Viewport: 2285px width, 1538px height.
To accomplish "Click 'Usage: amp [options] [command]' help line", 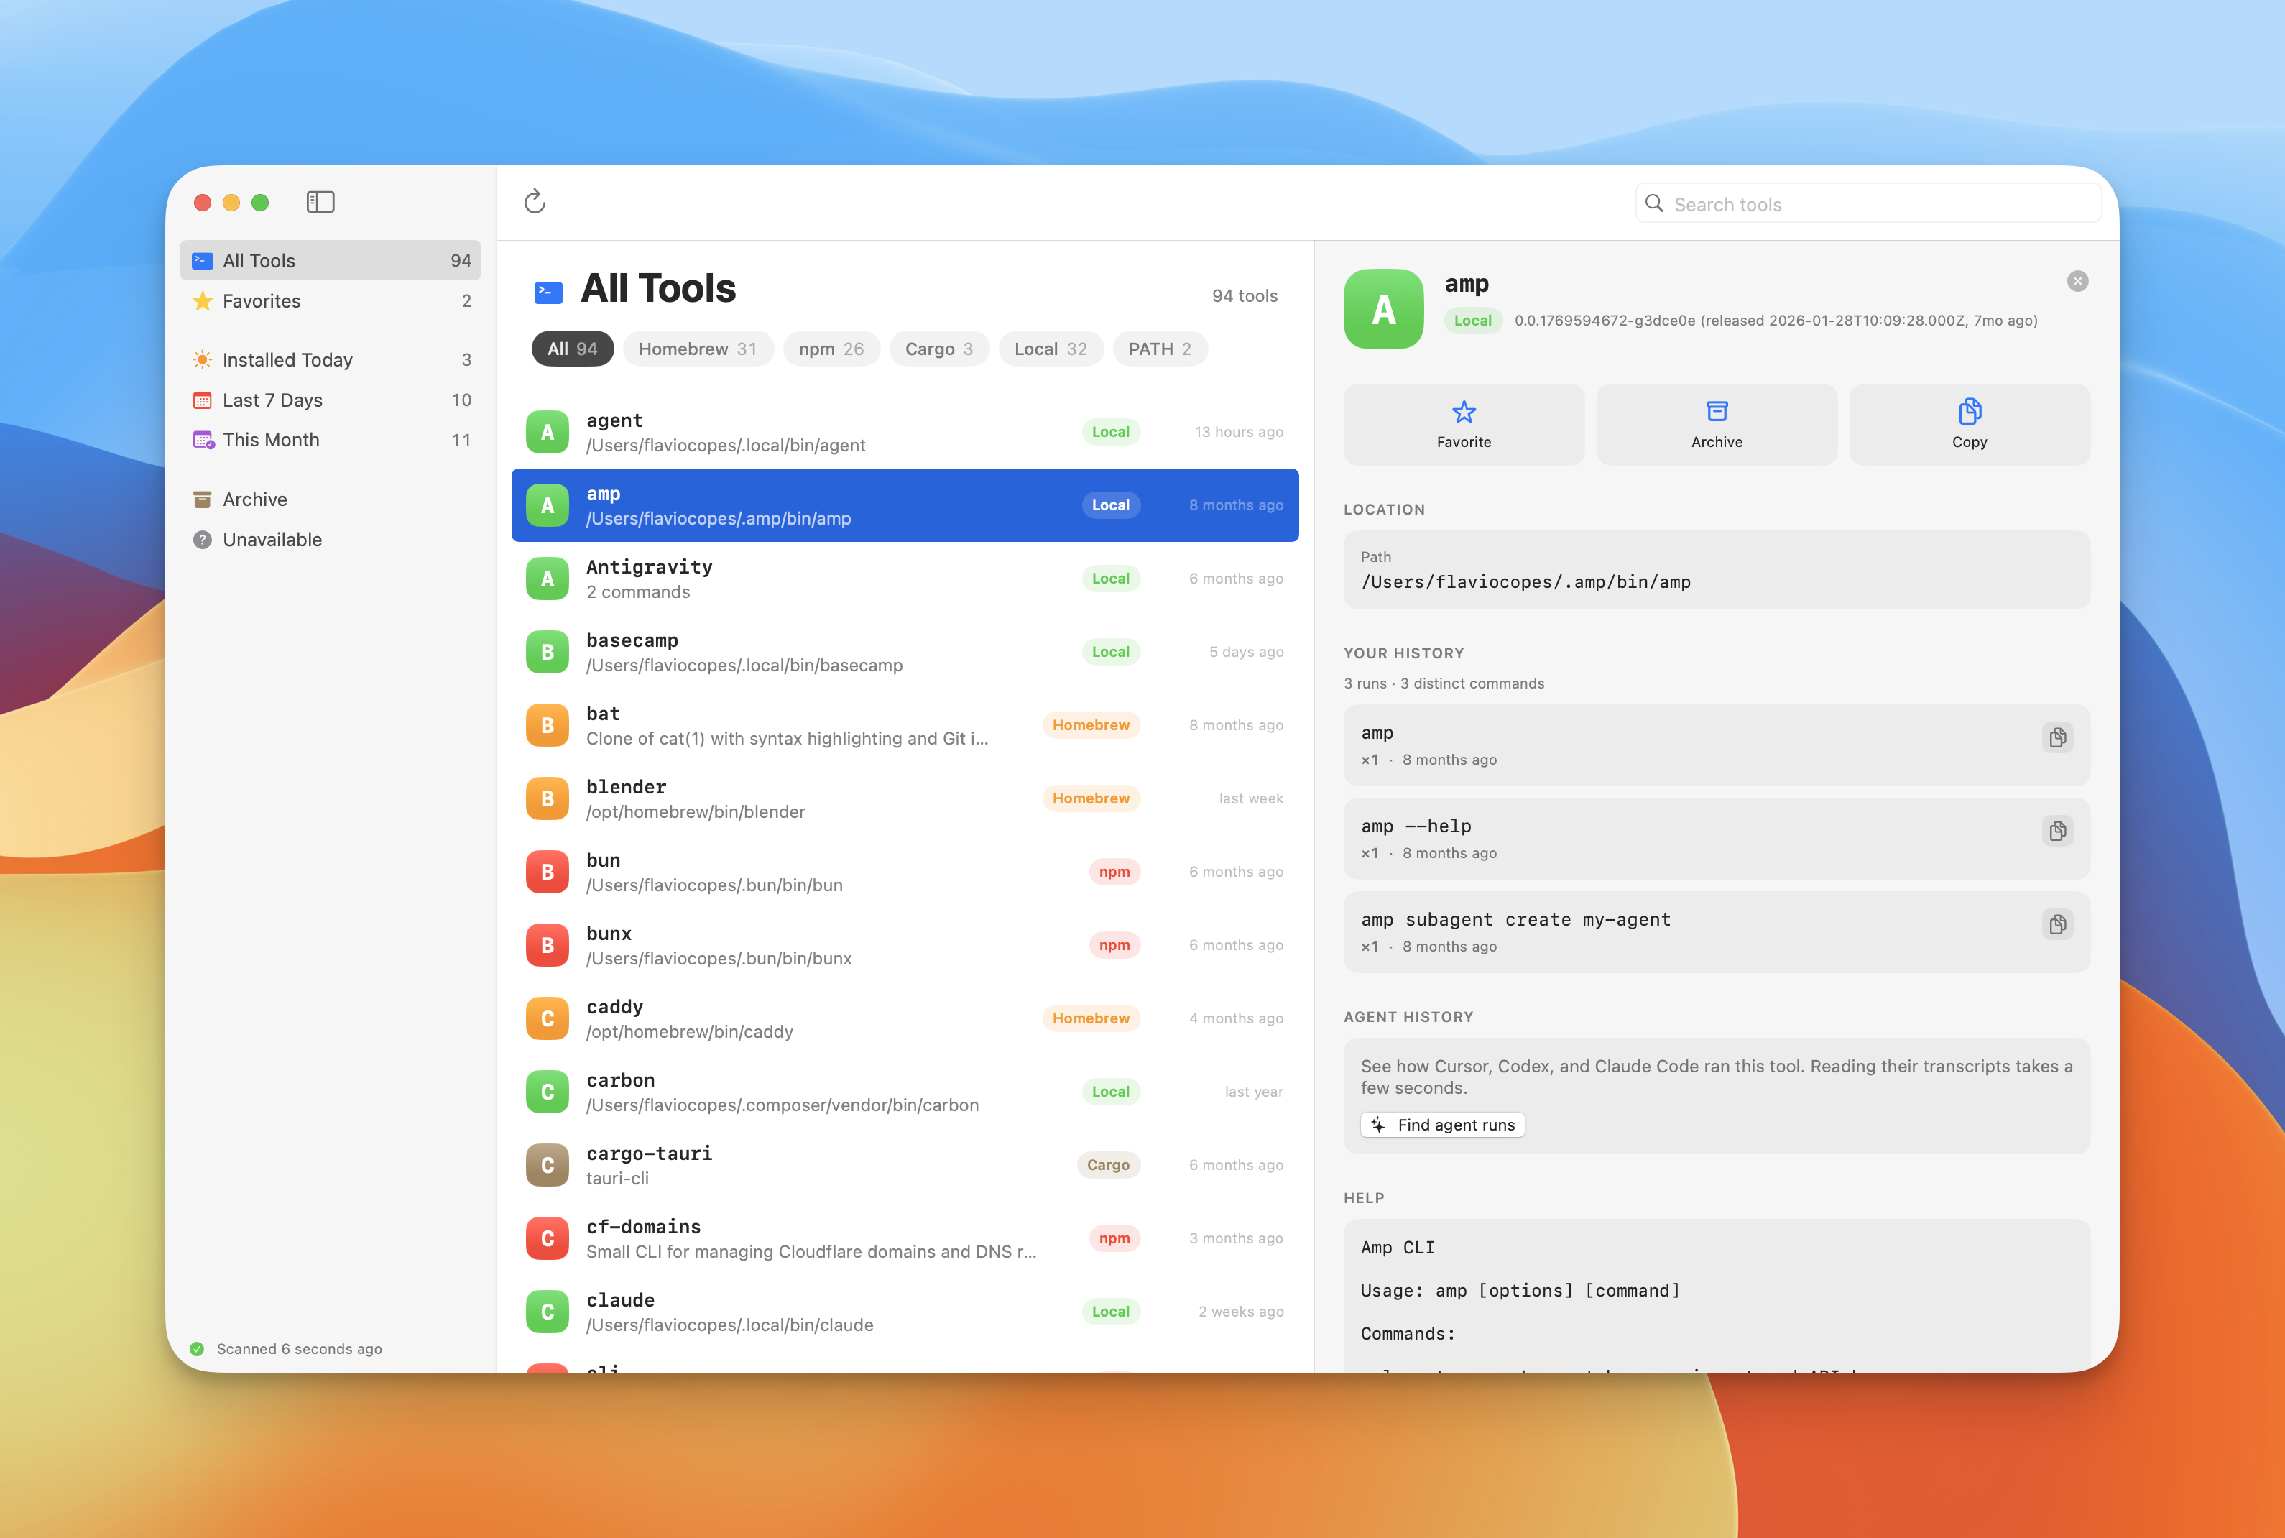I will (1520, 1291).
